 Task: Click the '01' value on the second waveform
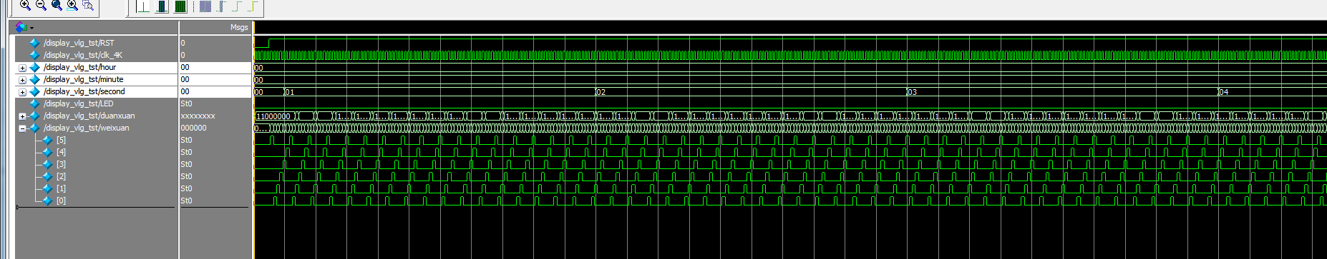(x=290, y=92)
